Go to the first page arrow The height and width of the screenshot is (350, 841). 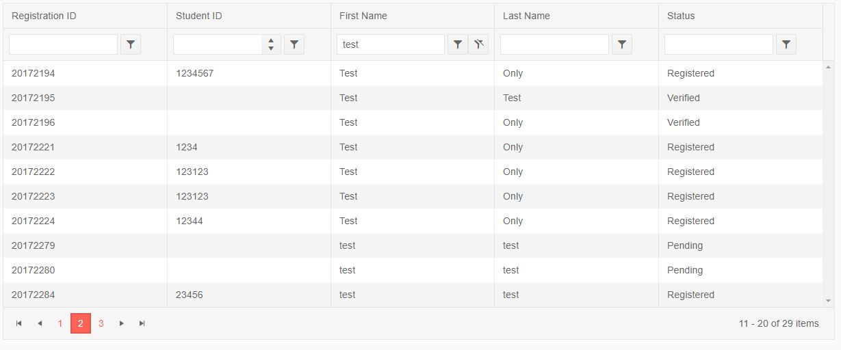coord(19,323)
